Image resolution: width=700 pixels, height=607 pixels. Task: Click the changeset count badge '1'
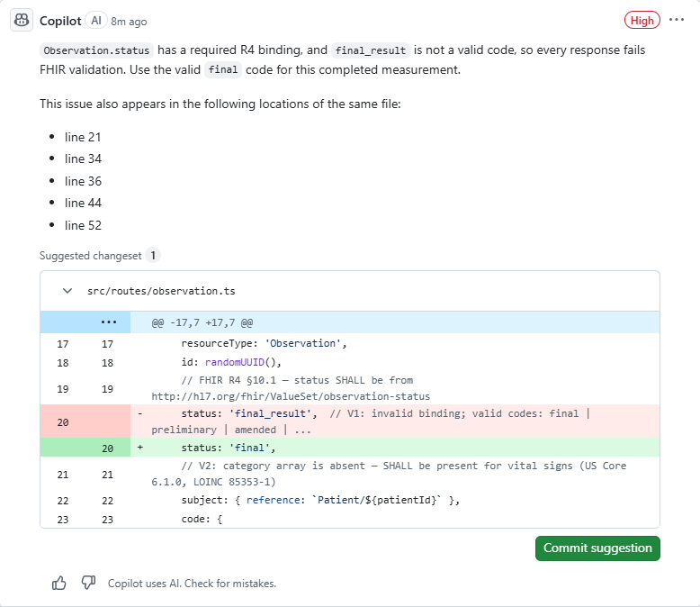[153, 256]
